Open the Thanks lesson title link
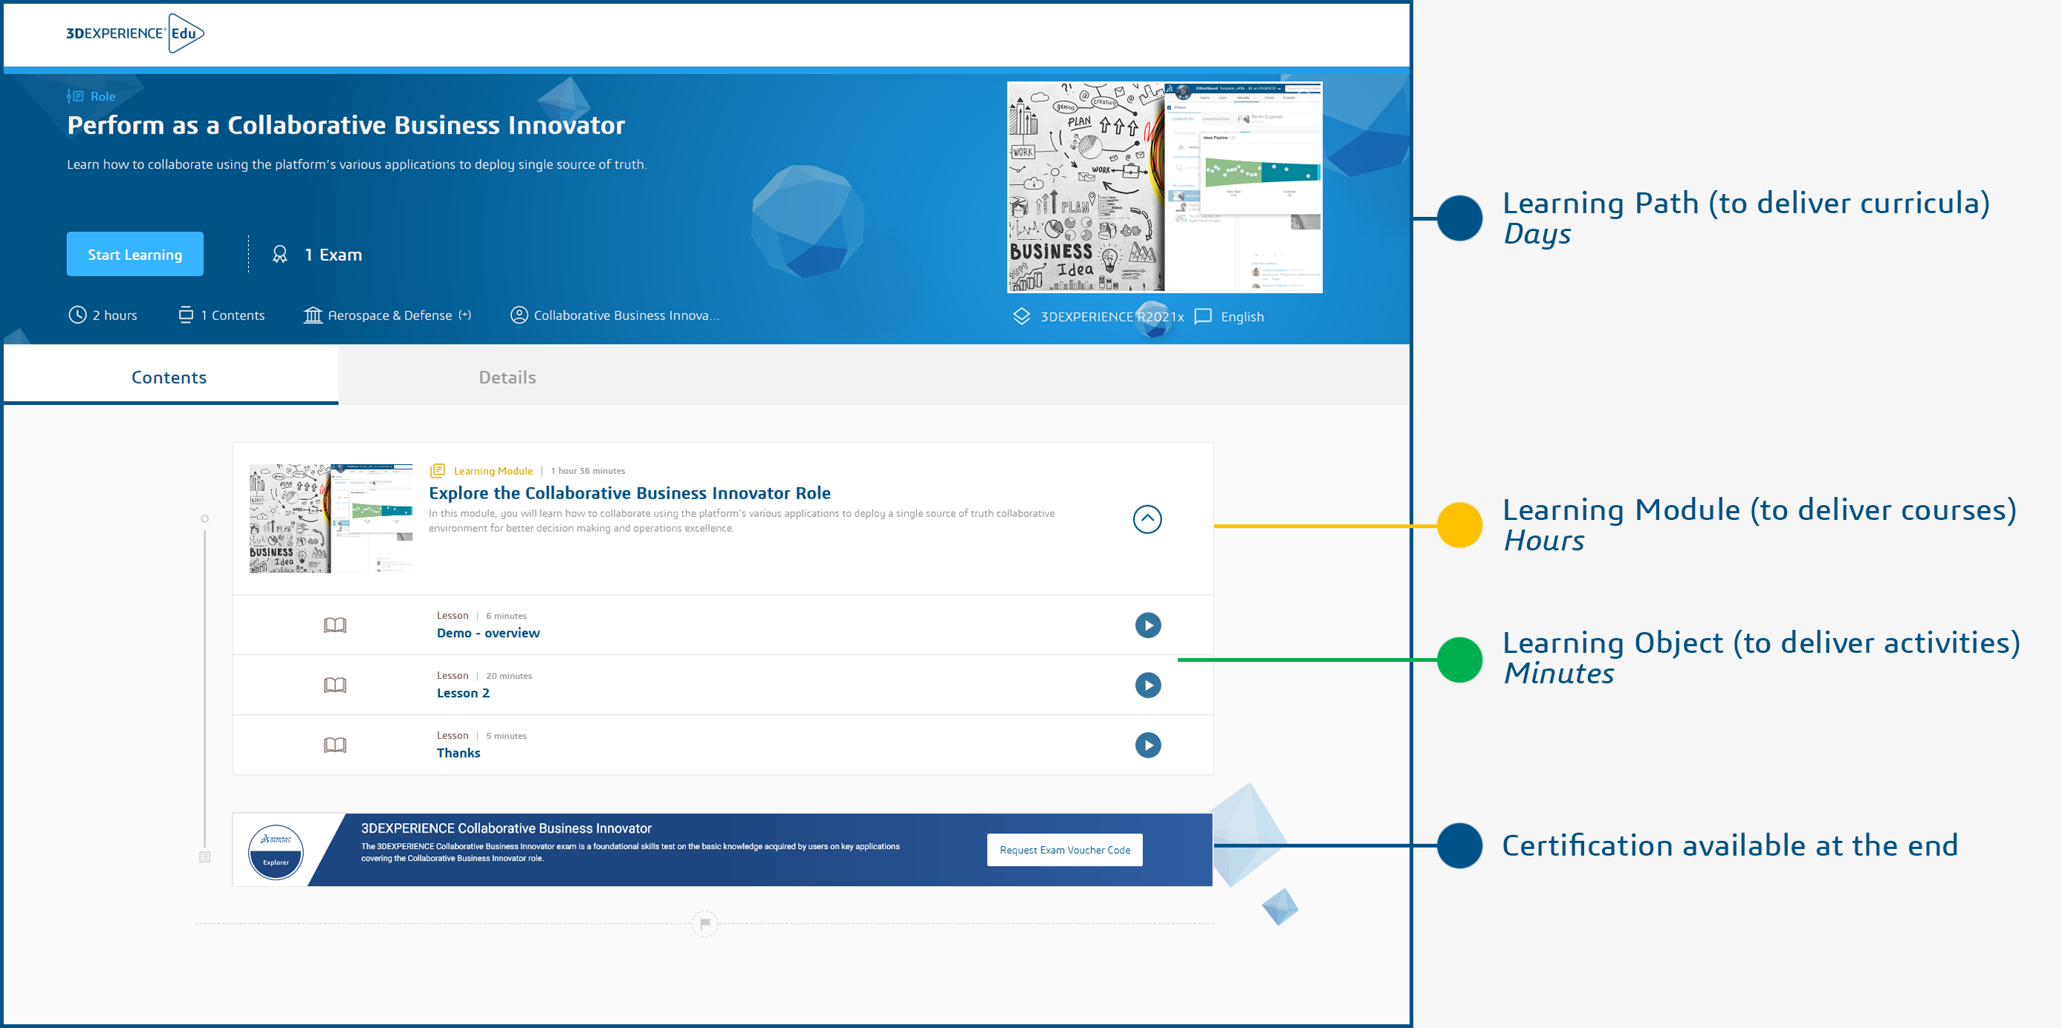This screenshot has width=2062, height=1028. (x=458, y=752)
